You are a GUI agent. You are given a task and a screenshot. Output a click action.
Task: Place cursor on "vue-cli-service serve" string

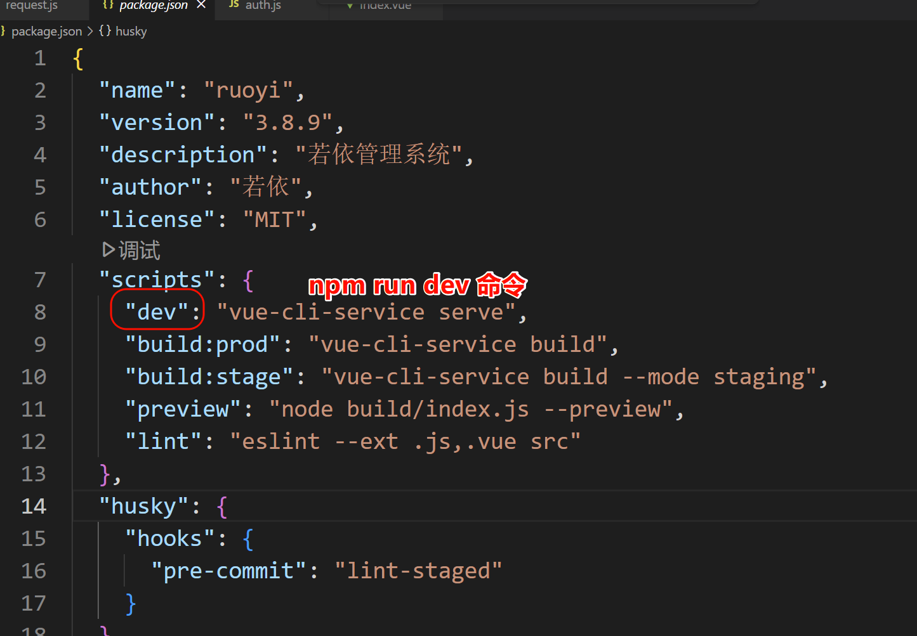(x=366, y=312)
